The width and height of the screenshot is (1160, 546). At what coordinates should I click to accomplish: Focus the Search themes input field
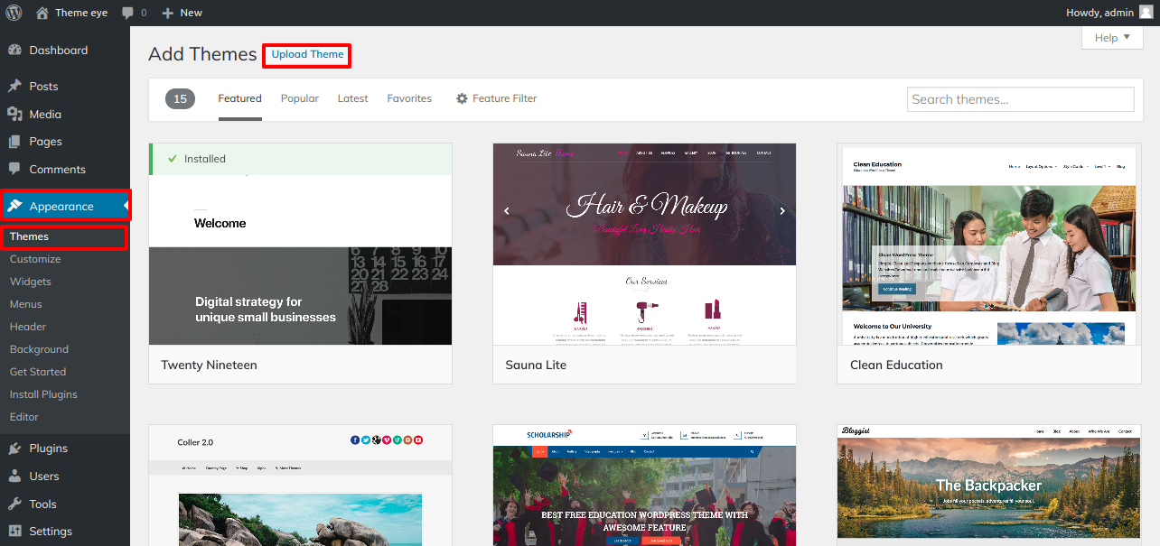click(x=1020, y=99)
